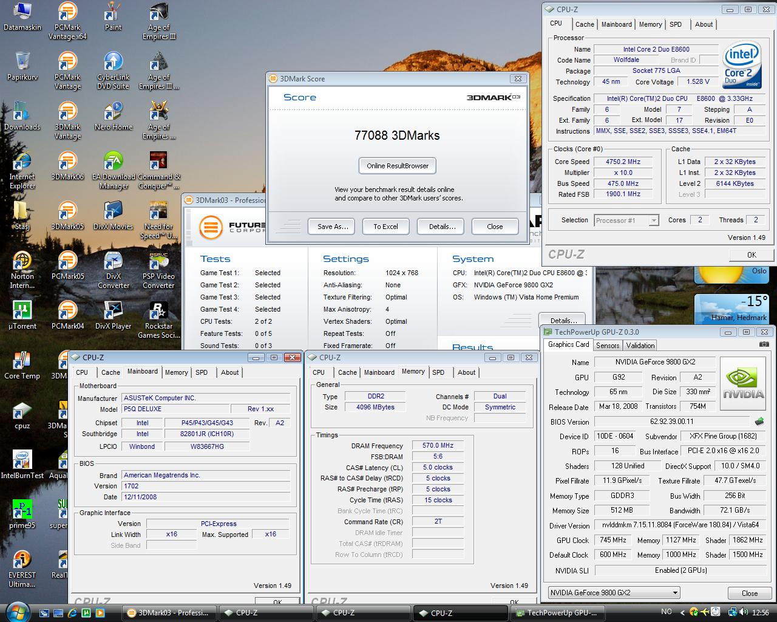Open PSP Video Converter desktop icon

click(158, 270)
